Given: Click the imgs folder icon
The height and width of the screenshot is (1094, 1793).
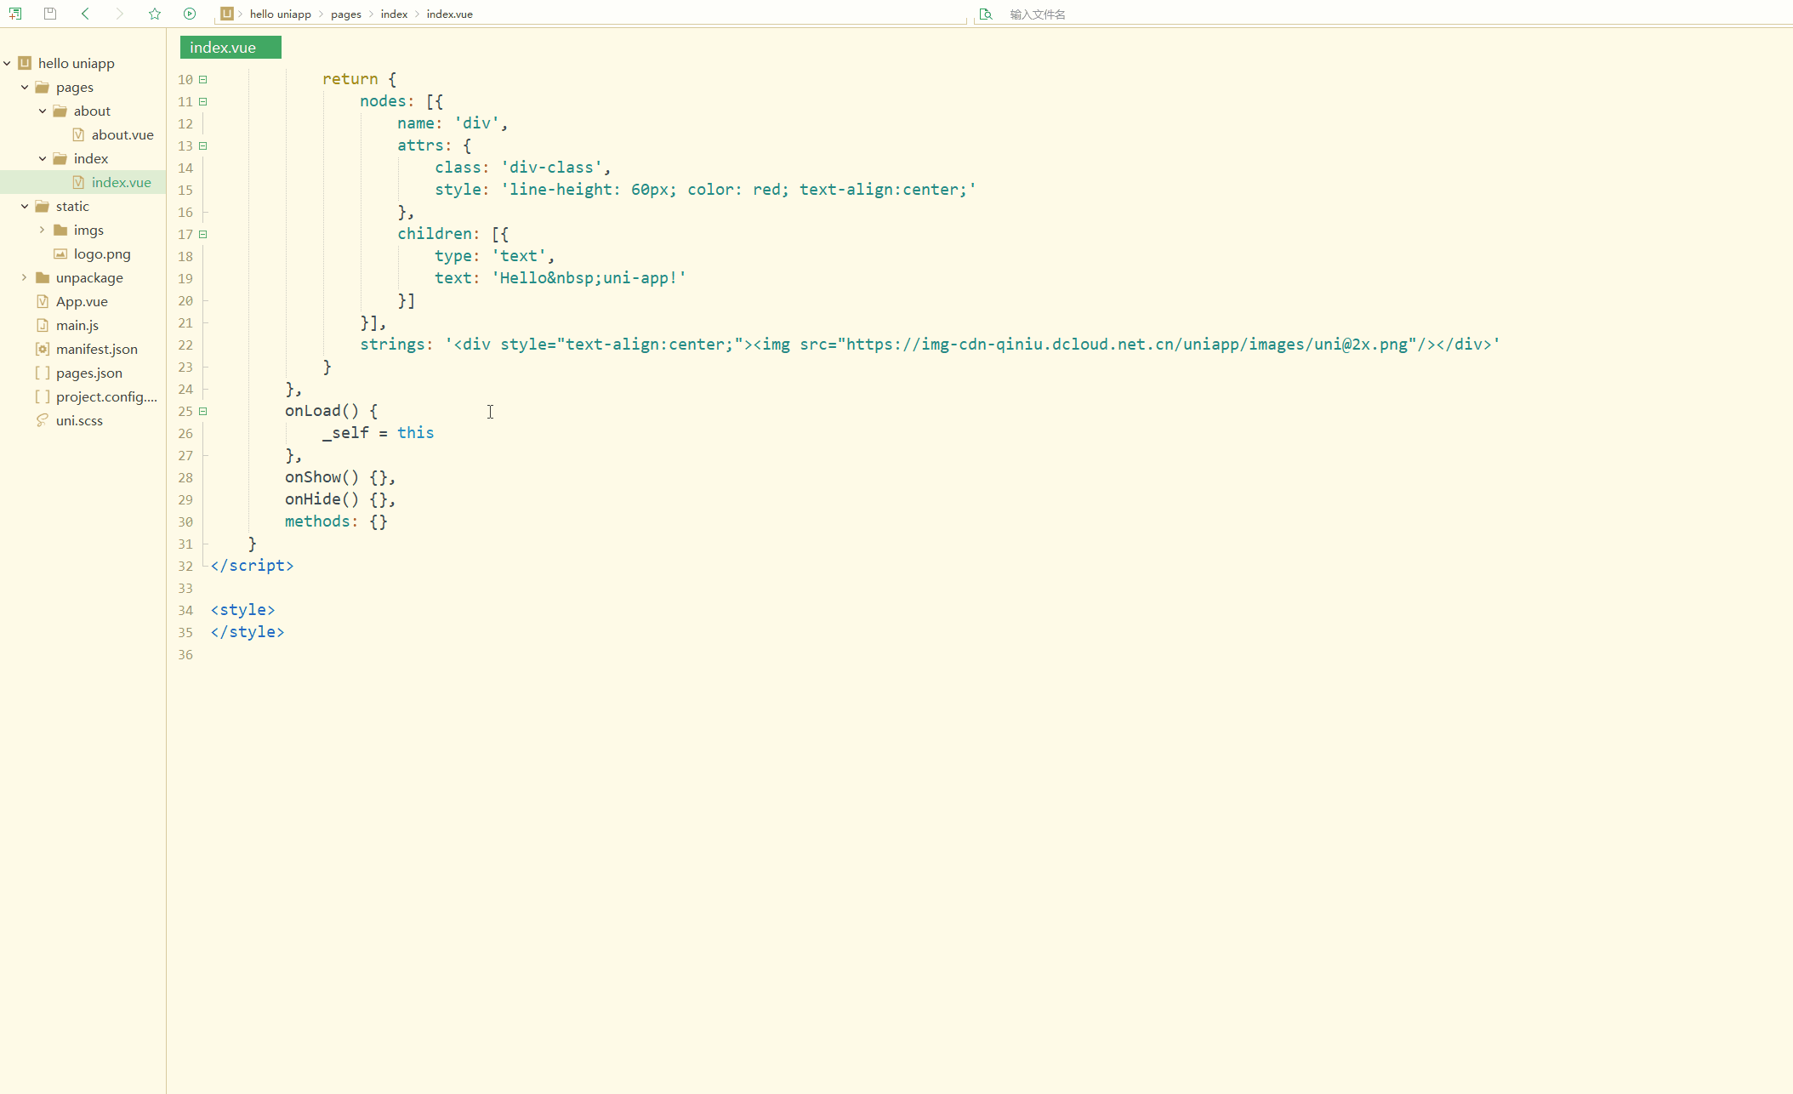Looking at the screenshot, I should point(60,230).
